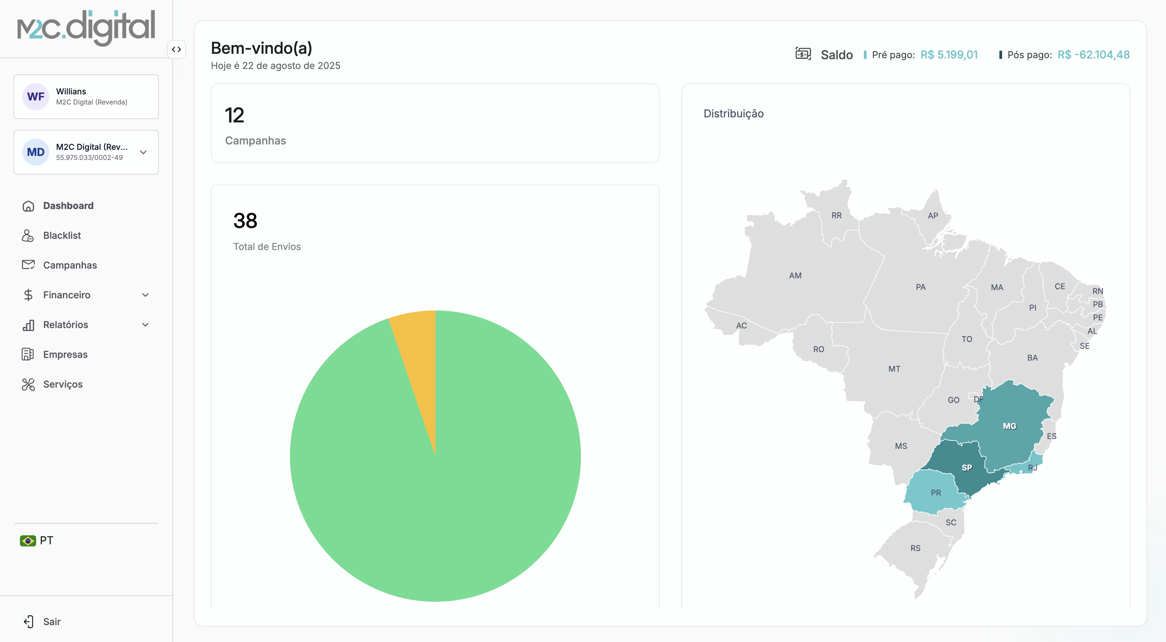Click the Dashboard home icon

(28, 206)
